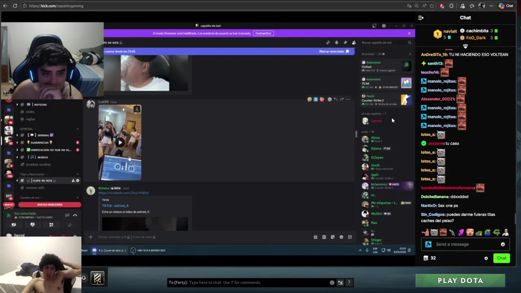Open Discord help question mark icon
Screen dimensions: 521x293
(384, 26)
